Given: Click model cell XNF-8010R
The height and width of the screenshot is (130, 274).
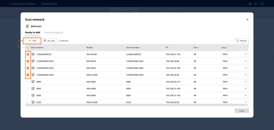Looking at the screenshot, I should pos(92,55).
